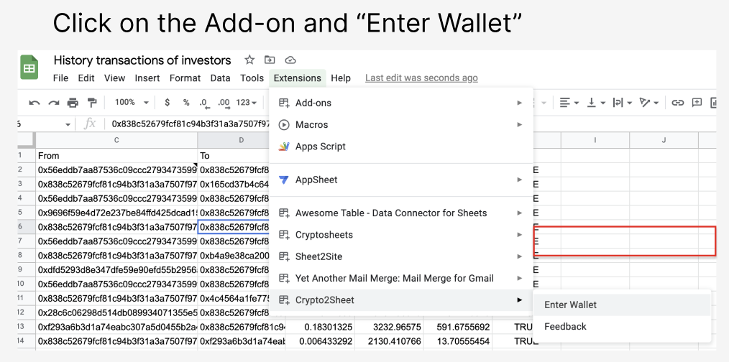Select column D header

242,140
